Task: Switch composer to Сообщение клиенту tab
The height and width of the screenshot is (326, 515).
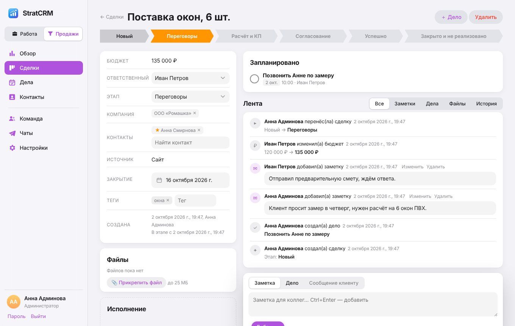Action: click(334, 283)
